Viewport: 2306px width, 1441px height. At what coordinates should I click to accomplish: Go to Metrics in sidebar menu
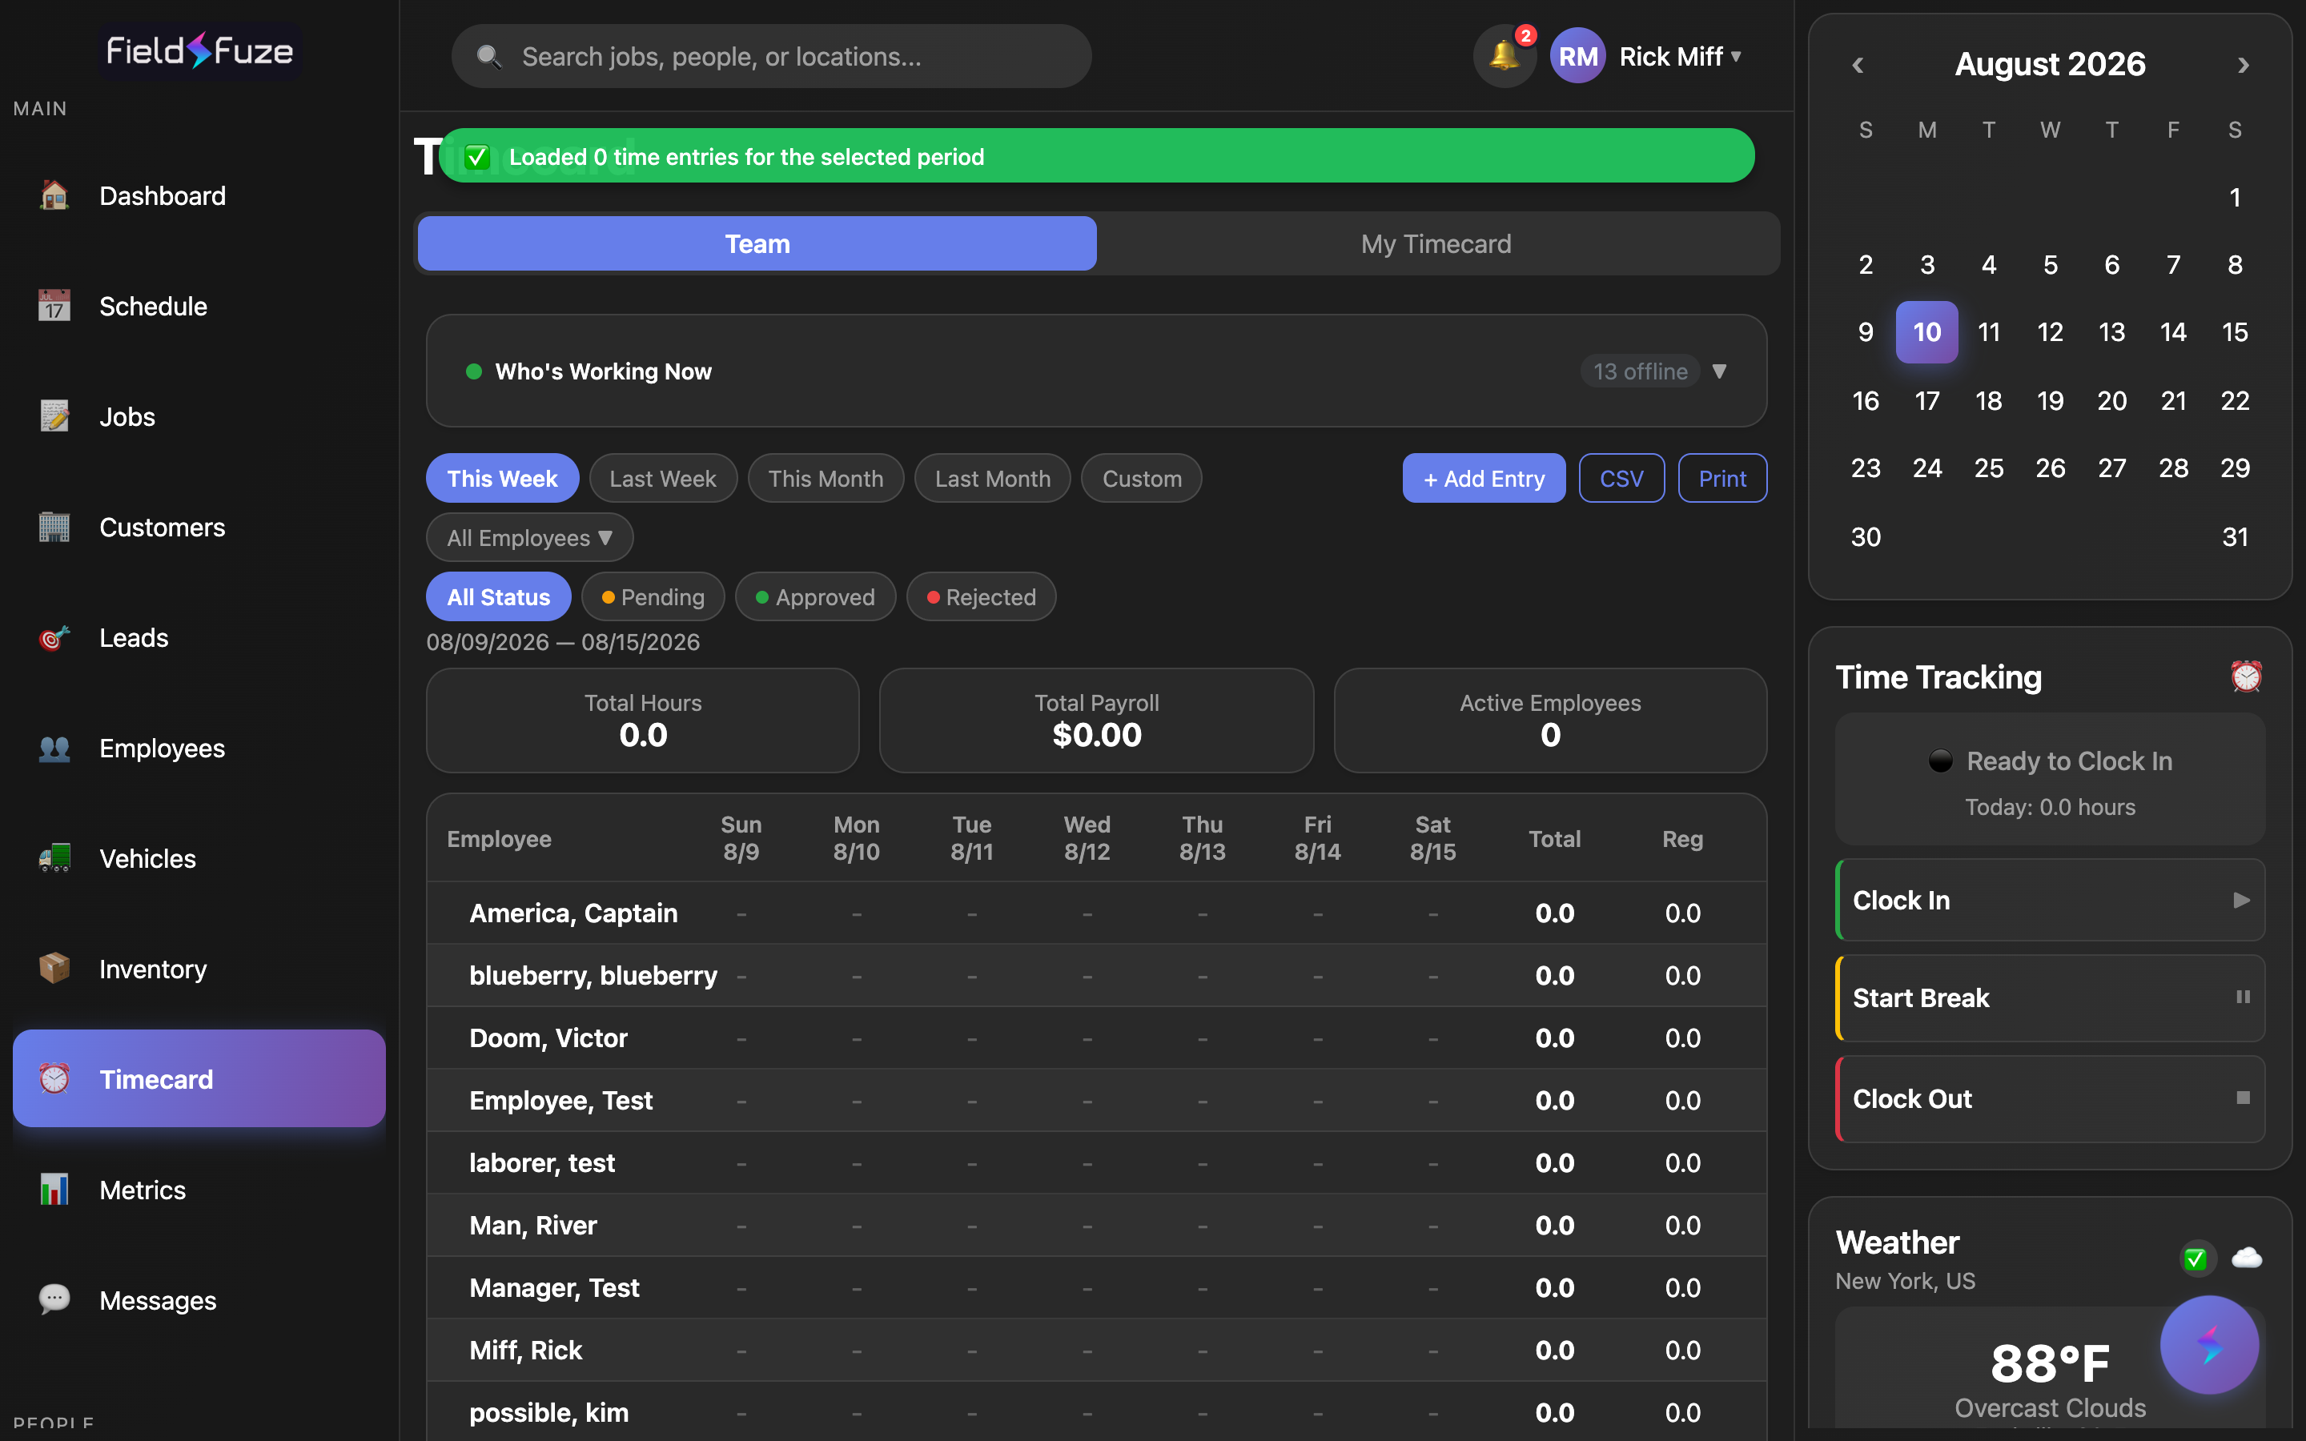(x=199, y=1190)
